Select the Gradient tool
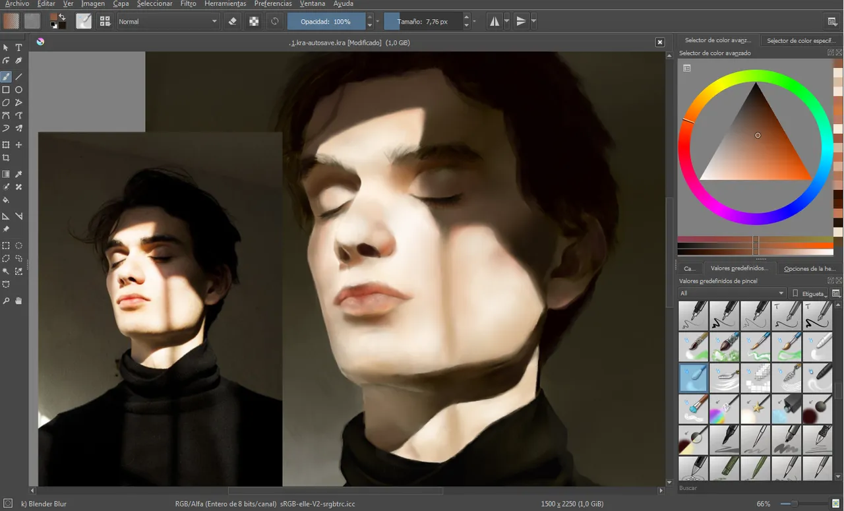844x511 pixels. click(x=6, y=174)
